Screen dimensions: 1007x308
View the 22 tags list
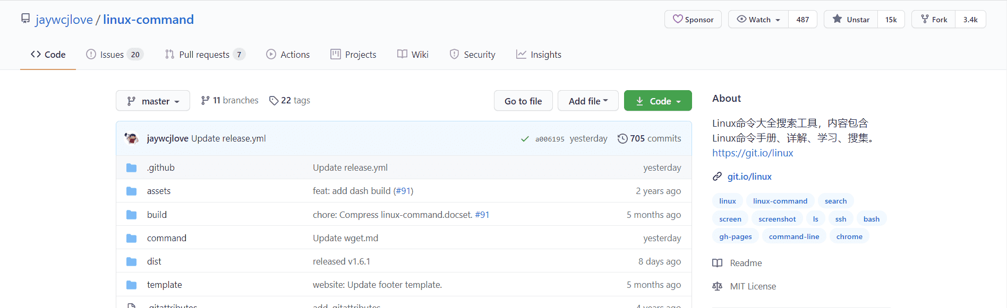[289, 100]
